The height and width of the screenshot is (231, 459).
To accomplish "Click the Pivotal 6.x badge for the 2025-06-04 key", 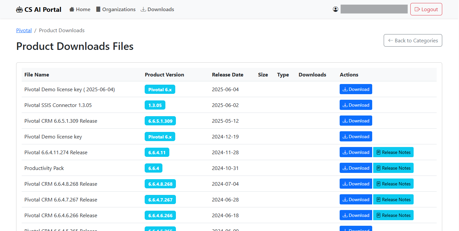I will (x=160, y=89).
